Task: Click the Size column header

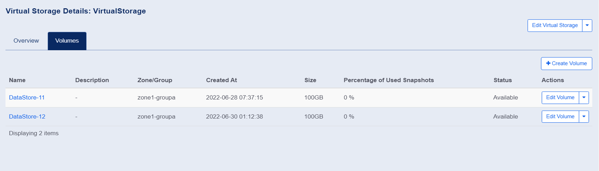Action: [310, 80]
